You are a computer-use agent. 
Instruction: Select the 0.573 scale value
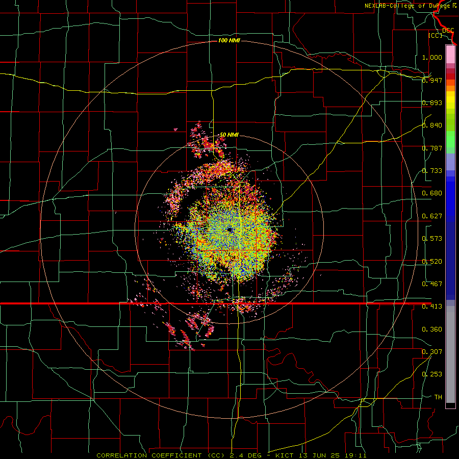coord(432,239)
